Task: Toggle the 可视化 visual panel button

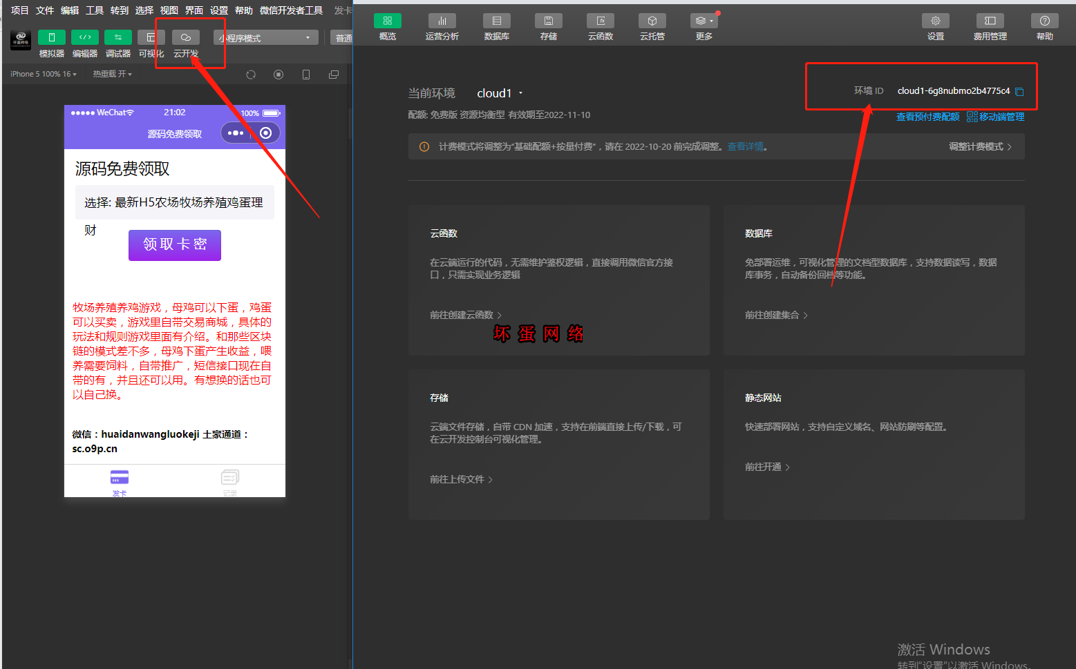Action: click(151, 37)
